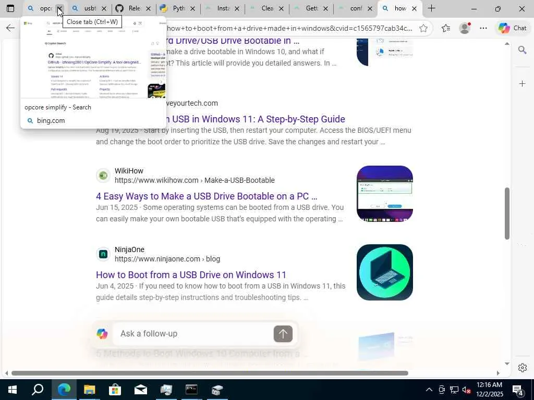The height and width of the screenshot is (400, 534).
Task: Open Microsoft Store from taskbar
Action: (115, 390)
